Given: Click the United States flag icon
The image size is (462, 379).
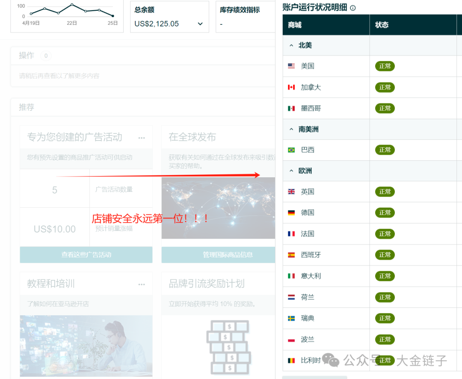Looking at the screenshot, I should [x=292, y=66].
